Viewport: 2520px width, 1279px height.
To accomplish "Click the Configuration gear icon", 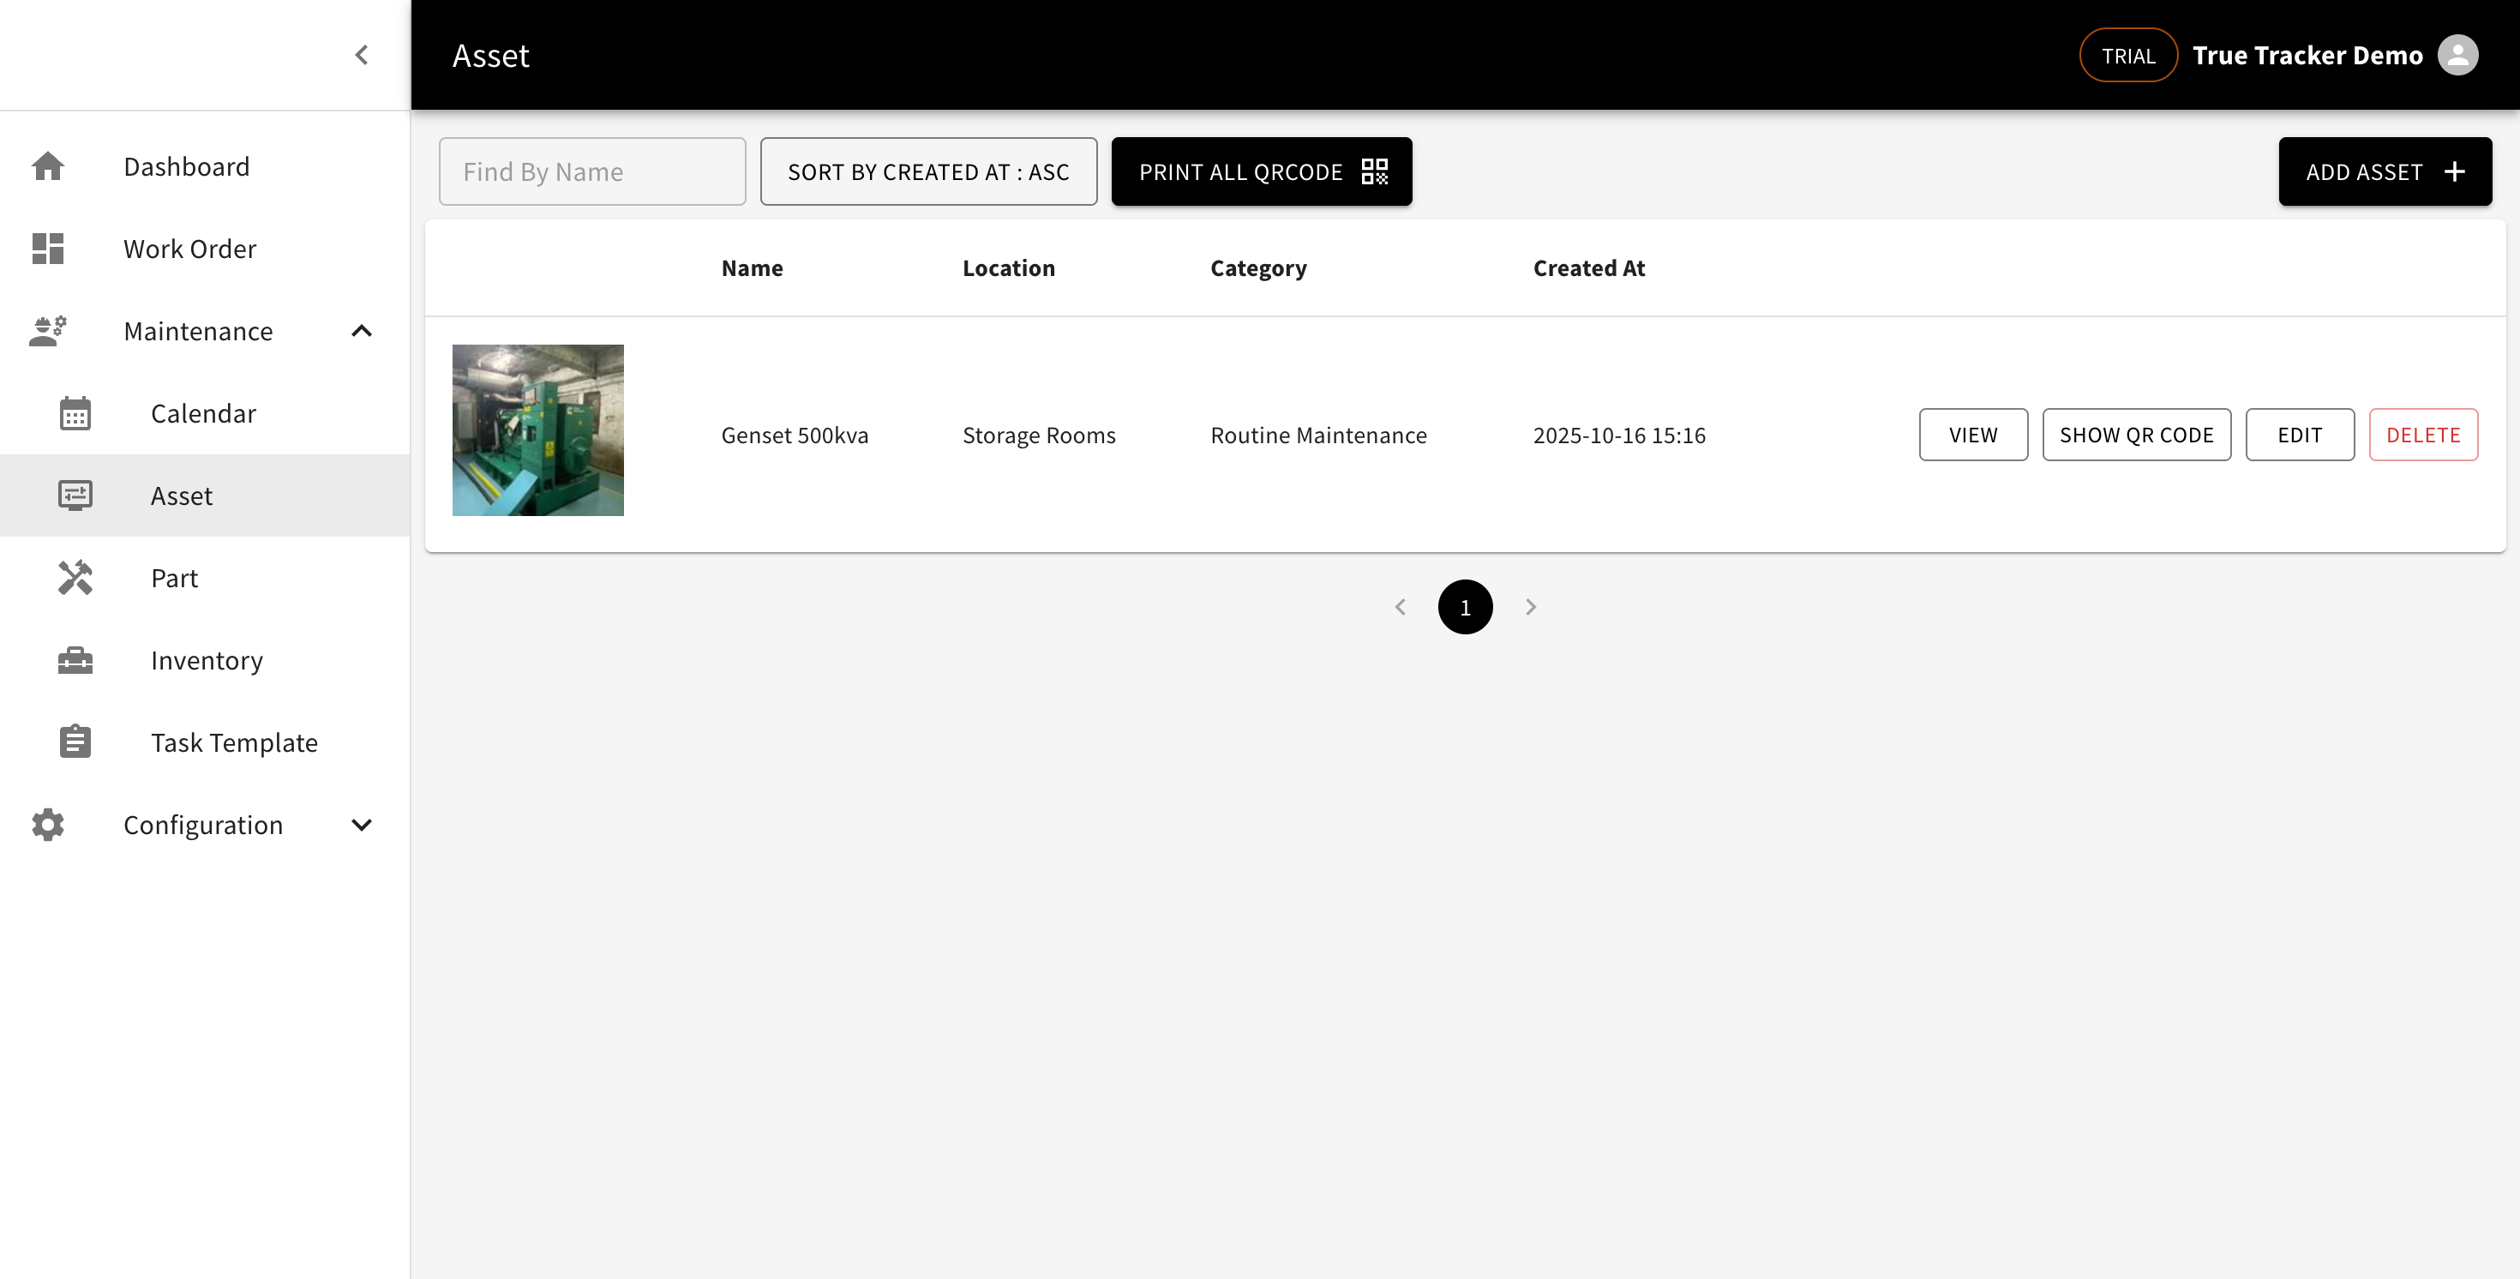I will 48,824.
